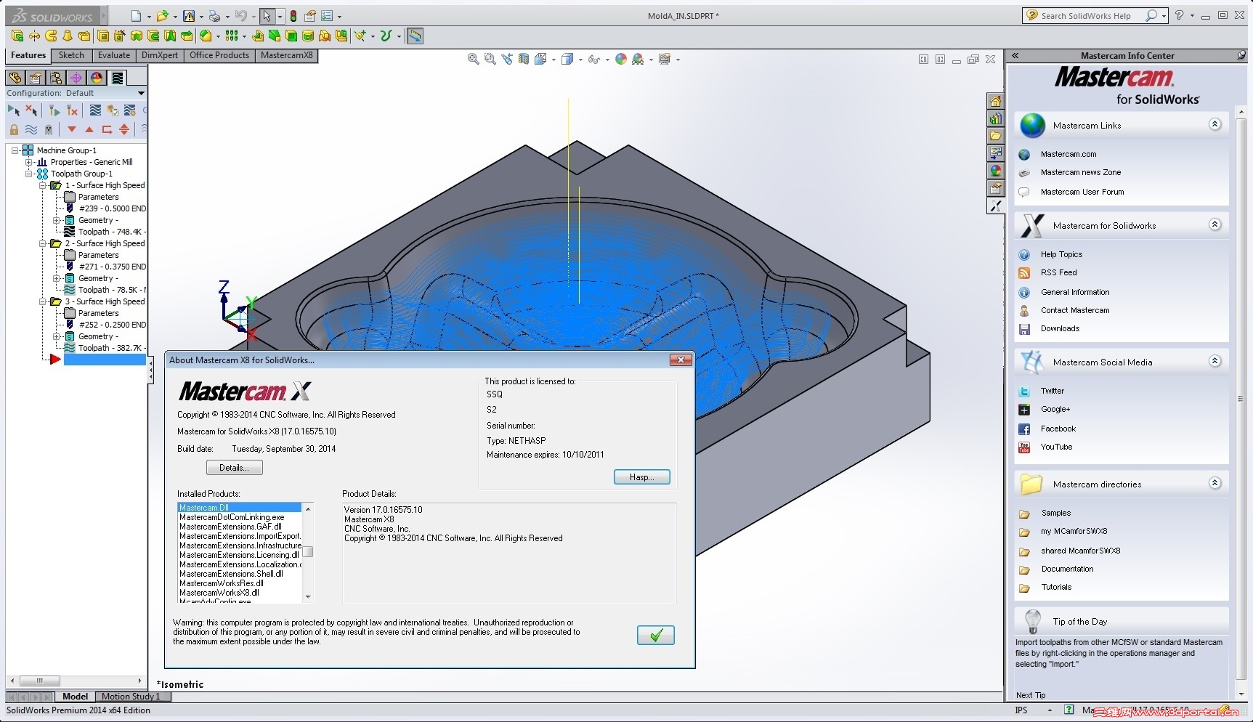This screenshot has width=1253, height=722.
Task: Click the Twitter icon in Social Media
Action: click(x=1024, y=391)
